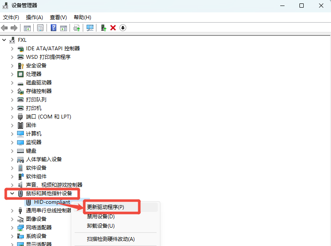Click the 键盘 keyboard icon

point(20,151)
